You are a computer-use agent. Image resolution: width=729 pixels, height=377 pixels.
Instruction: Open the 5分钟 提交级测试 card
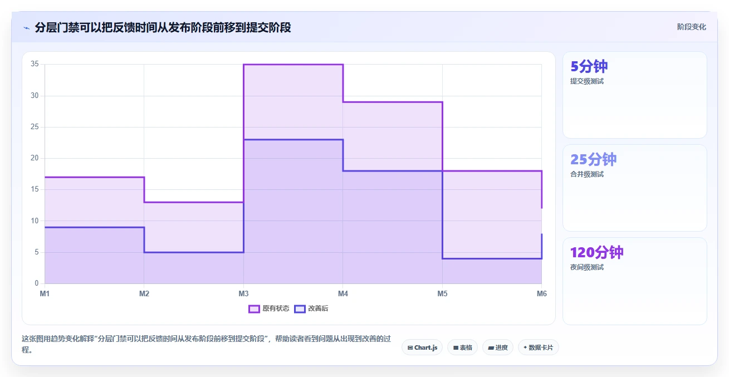[x=635, y=95]
